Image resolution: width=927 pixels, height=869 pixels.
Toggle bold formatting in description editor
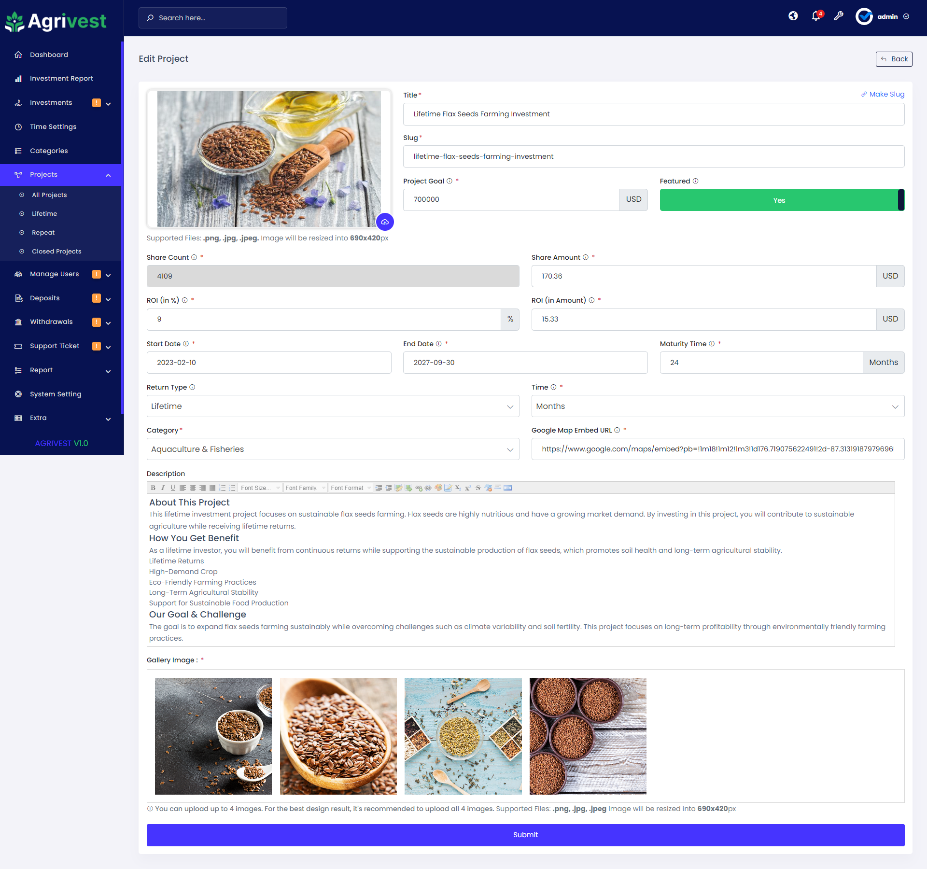pyautogui.click(x=153, y=488)
